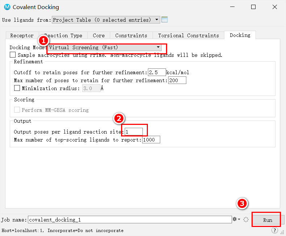Minimize the Covalent Docking window

[x=232, y=7]
